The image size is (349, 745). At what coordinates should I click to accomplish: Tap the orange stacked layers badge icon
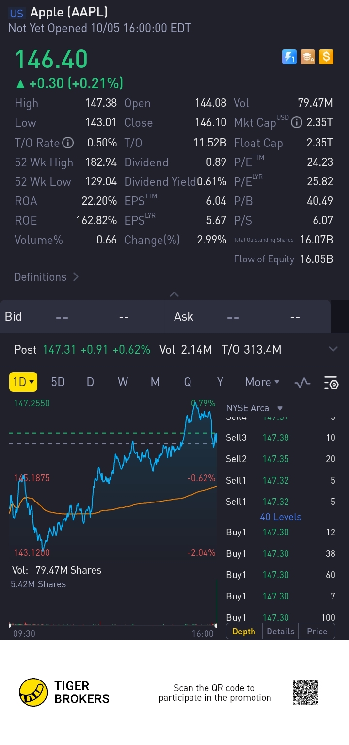pyautogui.click(x=308, y=57)
